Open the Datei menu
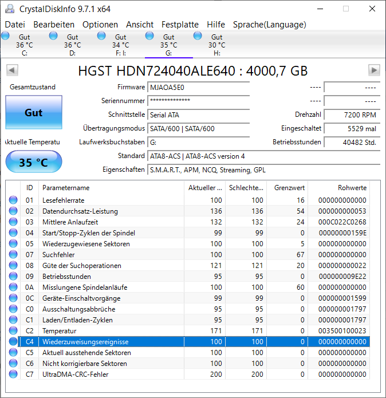 pos(15,25)
